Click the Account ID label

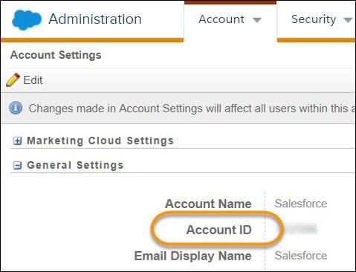pyautogui.click(x=219, y=230)
